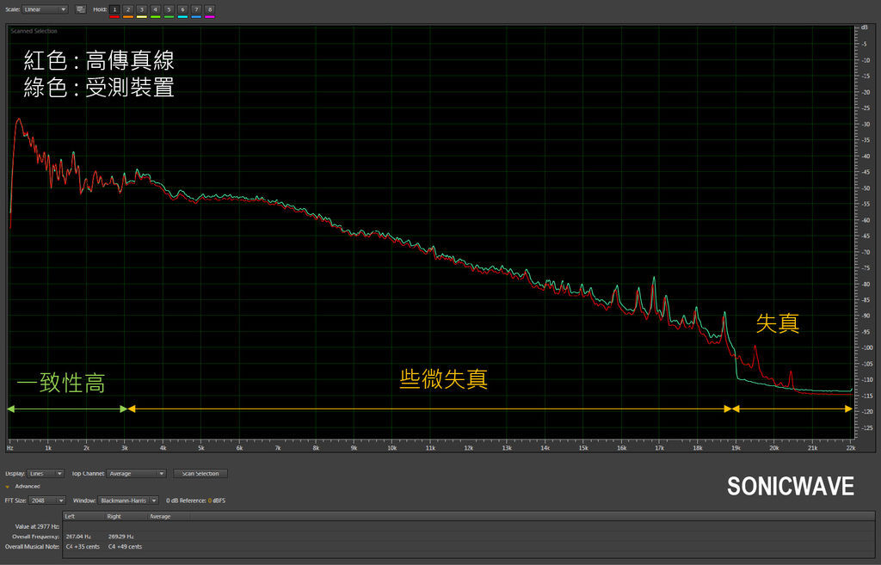The height and width of the screenshot is (565, 881).
Task: Select Hold button 6
Action: point(182,9)
